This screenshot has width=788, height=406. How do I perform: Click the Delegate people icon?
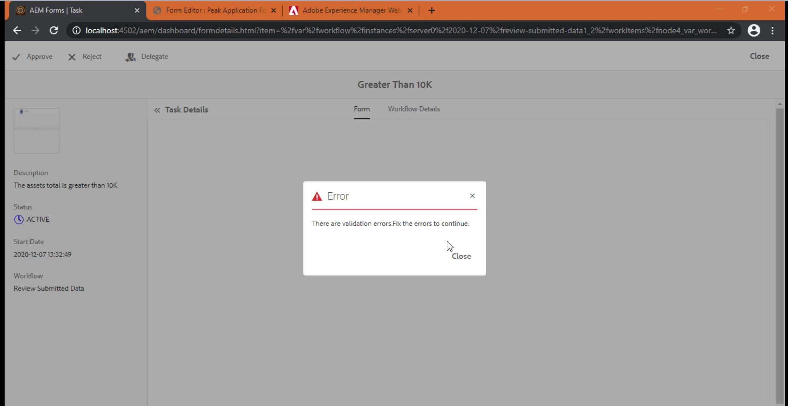[x=130, y=57]
